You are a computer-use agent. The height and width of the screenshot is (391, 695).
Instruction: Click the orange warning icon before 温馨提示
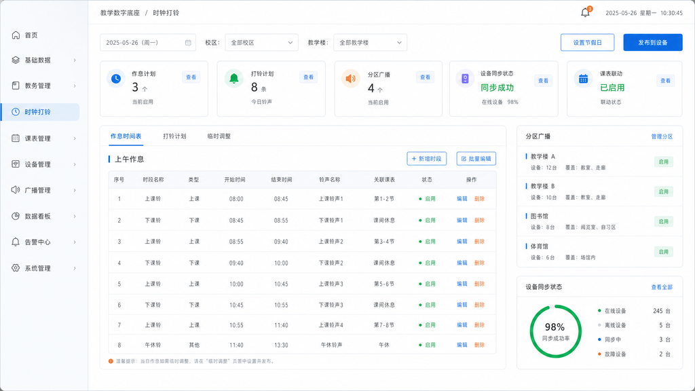point(111,361)
